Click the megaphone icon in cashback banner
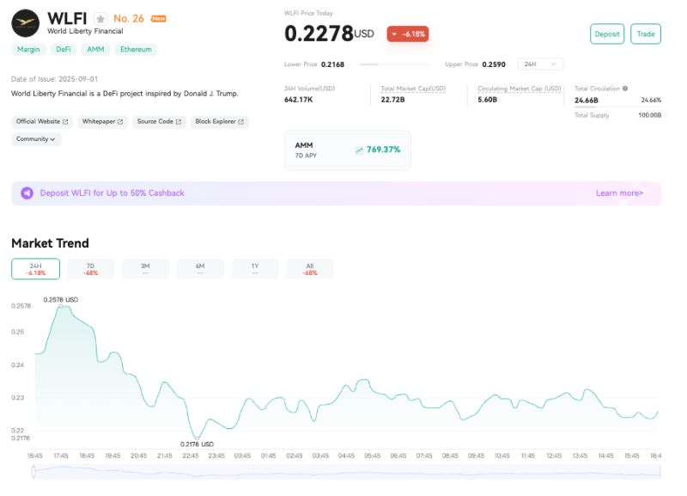Image resolution: width=687 pixels, height=496 pixels. [x=27, y=193]
